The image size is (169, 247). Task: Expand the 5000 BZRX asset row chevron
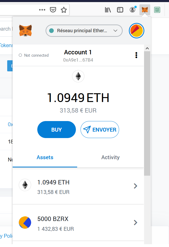point(136,223)
